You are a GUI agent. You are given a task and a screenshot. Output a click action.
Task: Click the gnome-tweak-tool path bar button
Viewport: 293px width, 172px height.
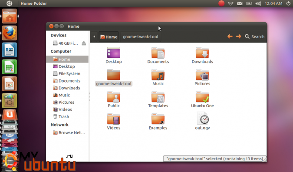[x=141, y=36]
